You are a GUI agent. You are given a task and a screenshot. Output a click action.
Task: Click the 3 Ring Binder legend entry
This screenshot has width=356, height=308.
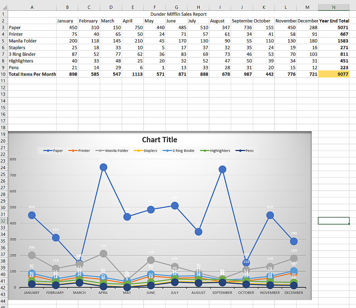[x=179, y=151]
